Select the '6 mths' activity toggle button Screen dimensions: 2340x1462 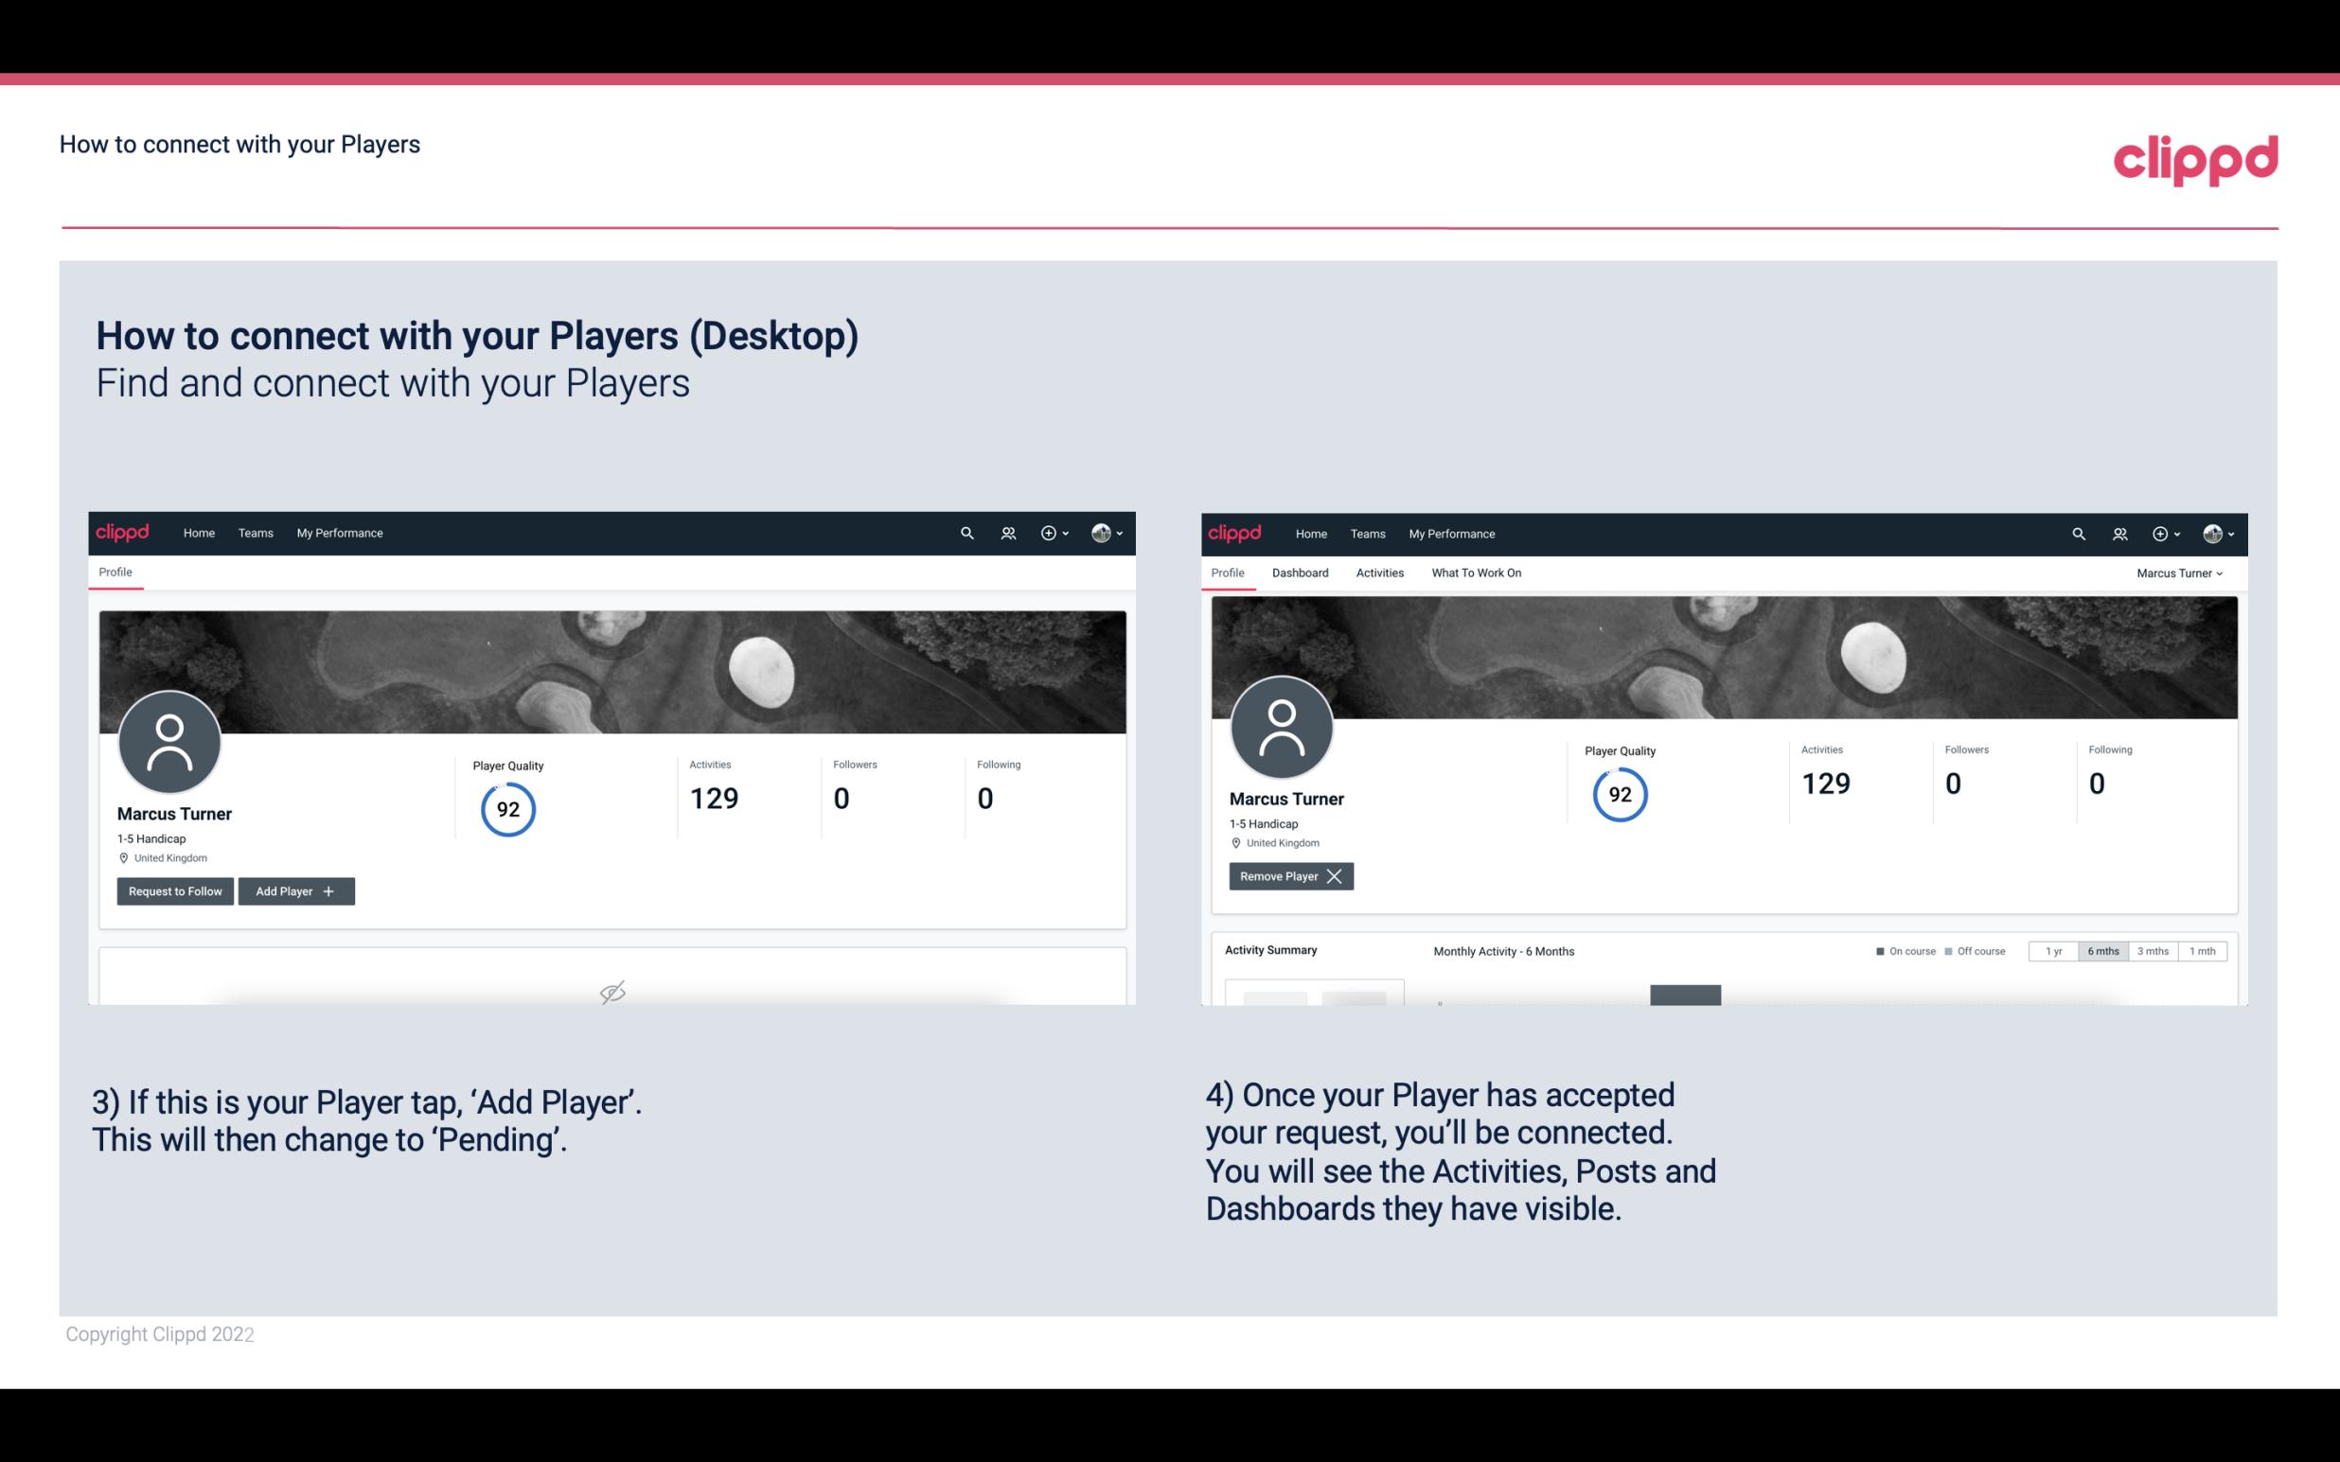(2102, 950)
